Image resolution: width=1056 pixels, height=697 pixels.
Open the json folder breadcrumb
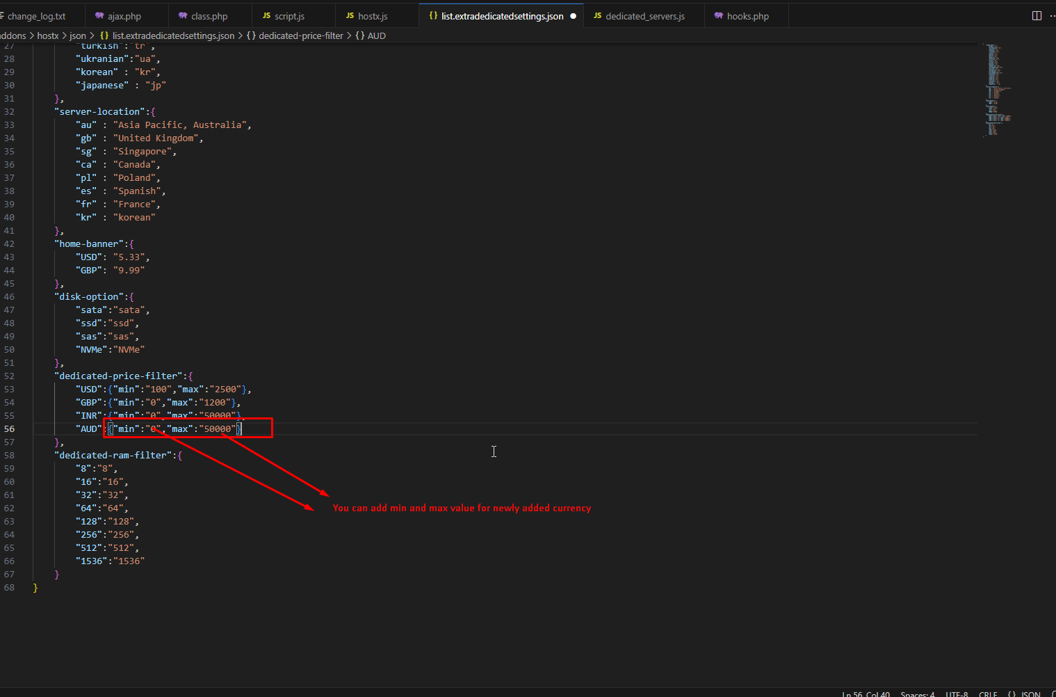point(78,35)
